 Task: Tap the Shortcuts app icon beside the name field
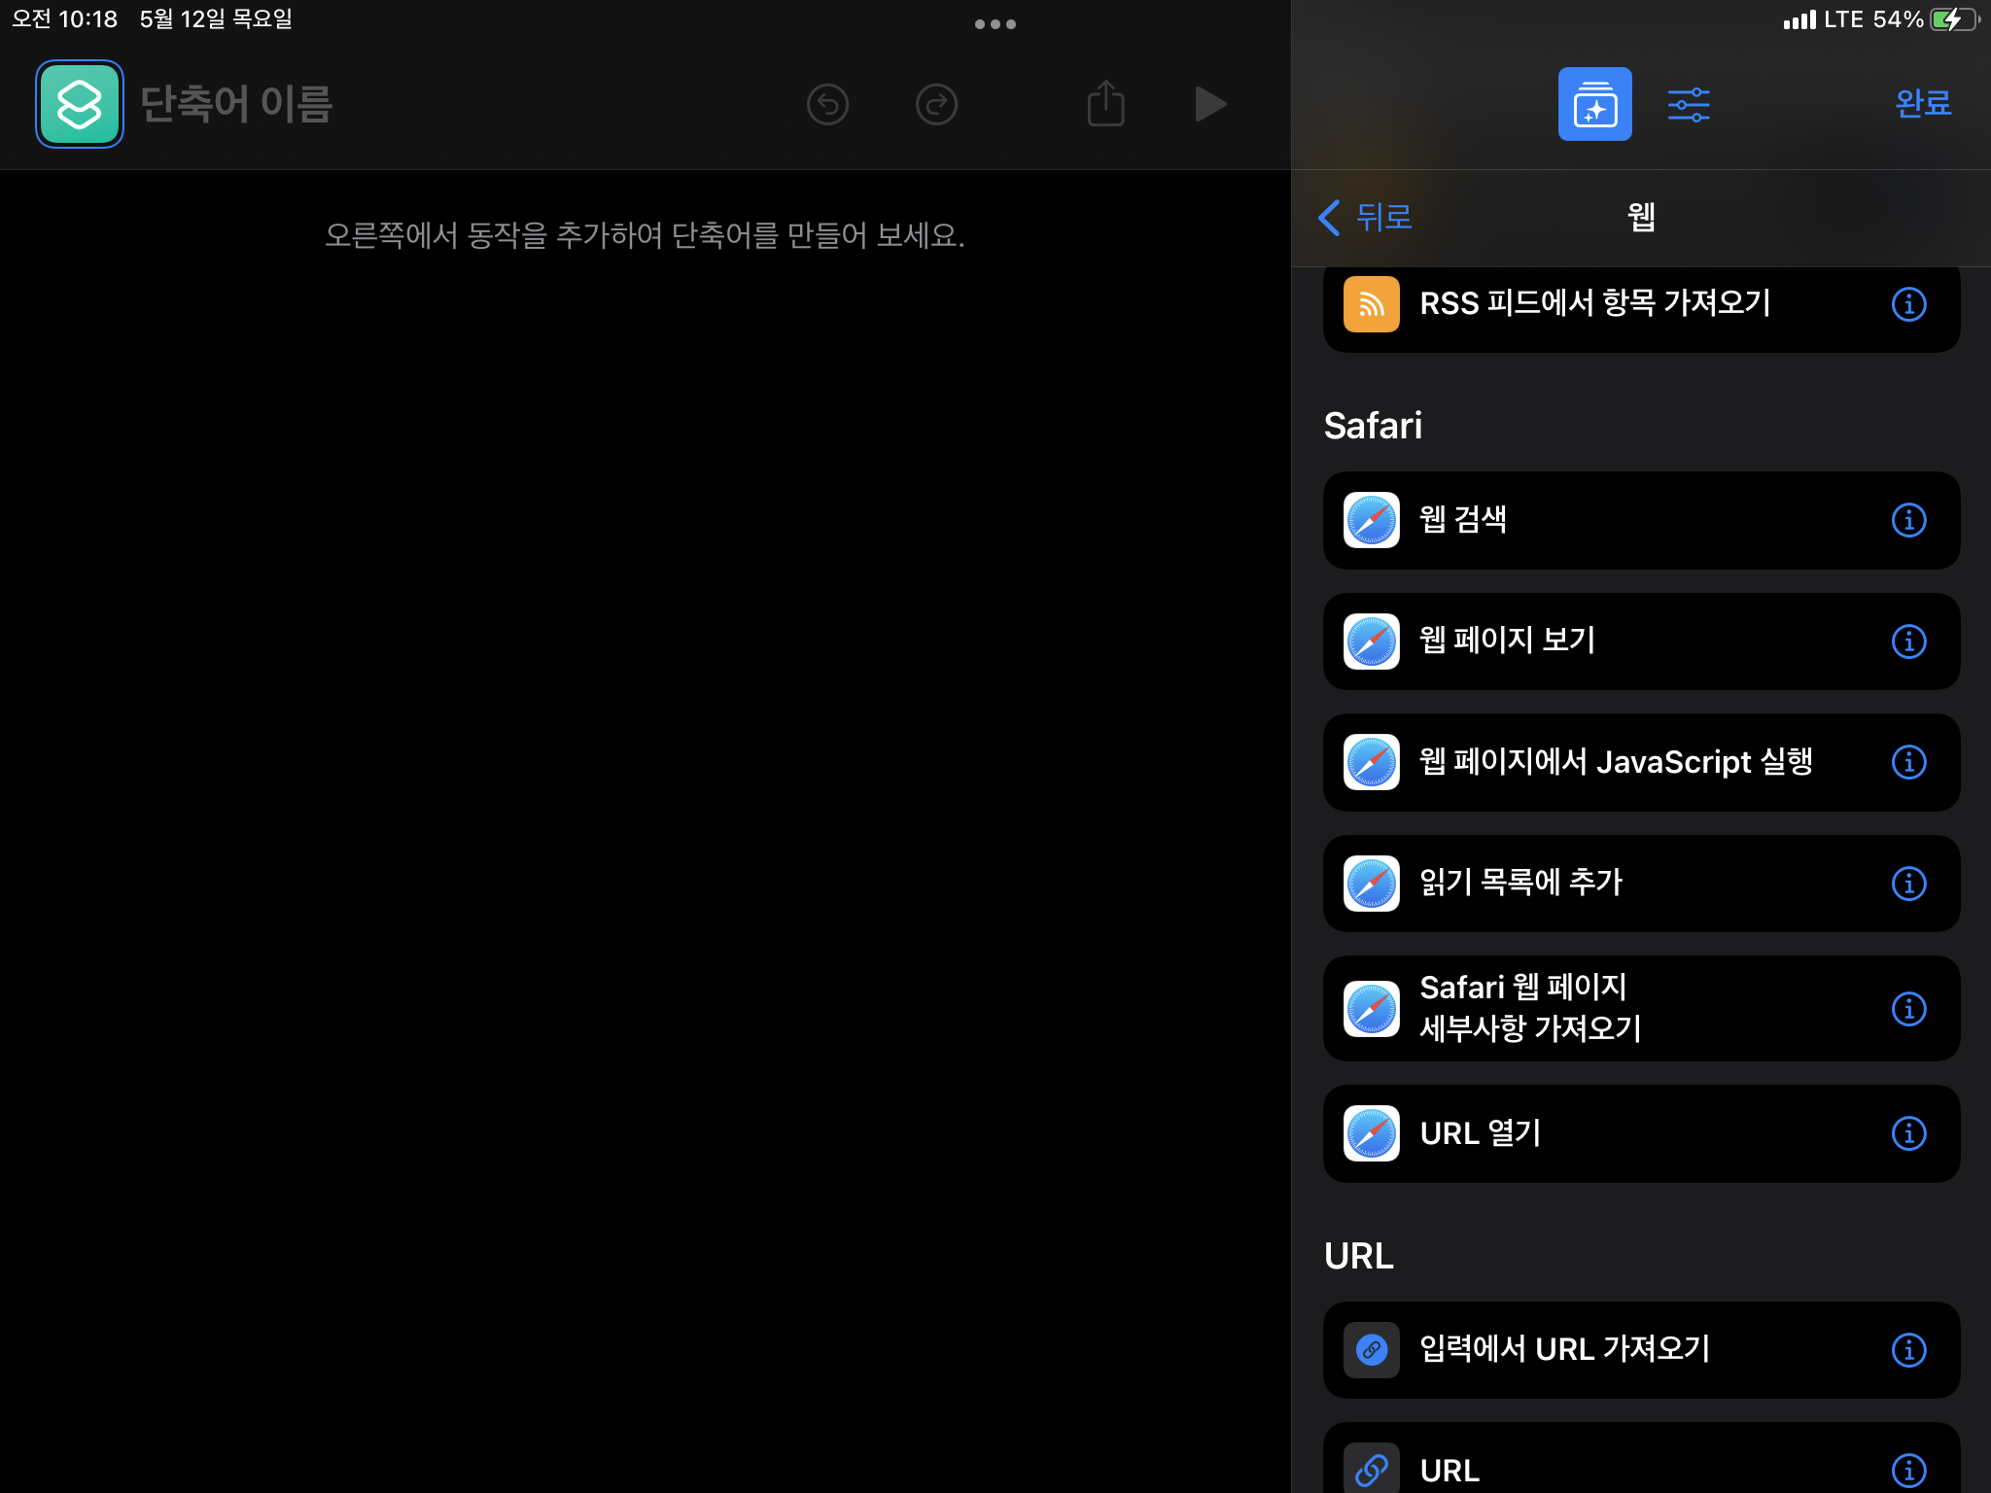coord(79,104)
